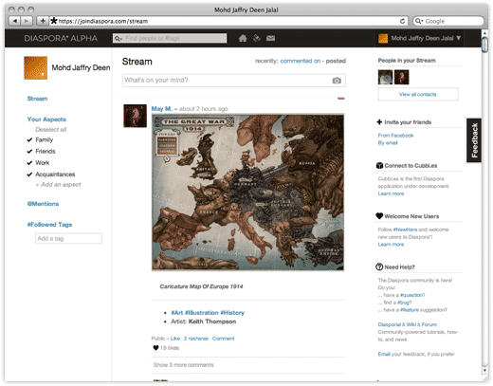Click View all contacts button
Viewport: 493px width, 386px height.
point(418,94)
